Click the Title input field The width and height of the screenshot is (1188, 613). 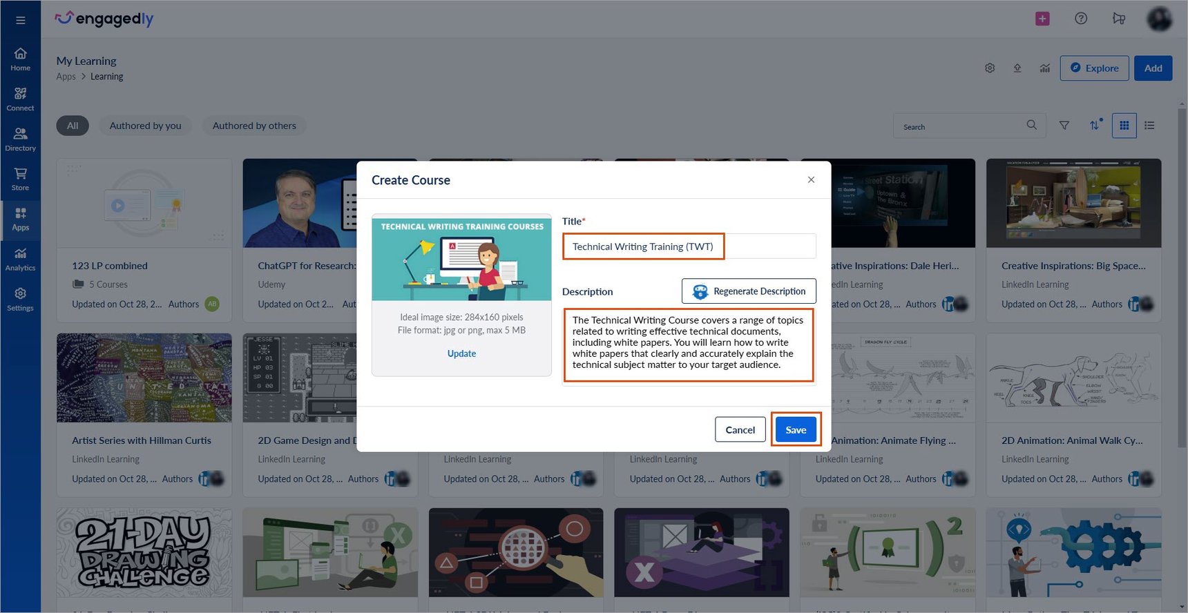coord(689,246)
